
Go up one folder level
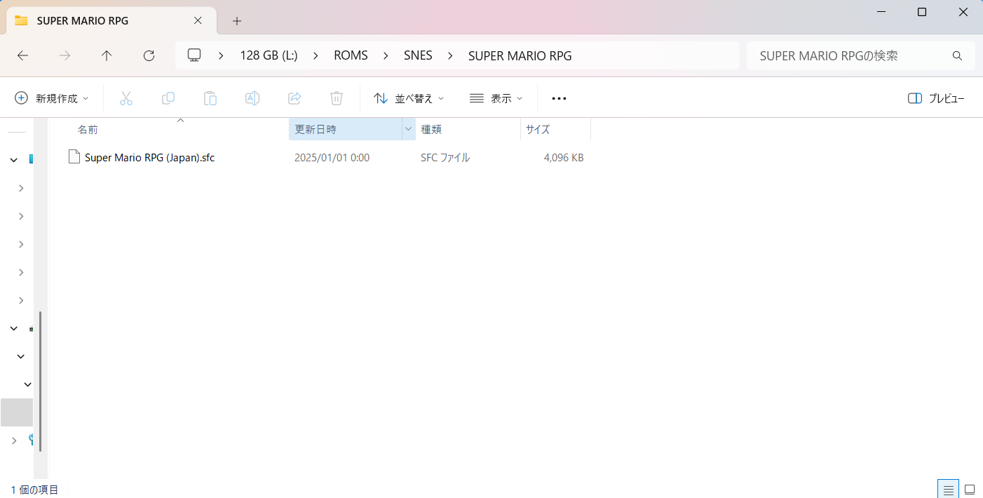click(x=107, y=56)
